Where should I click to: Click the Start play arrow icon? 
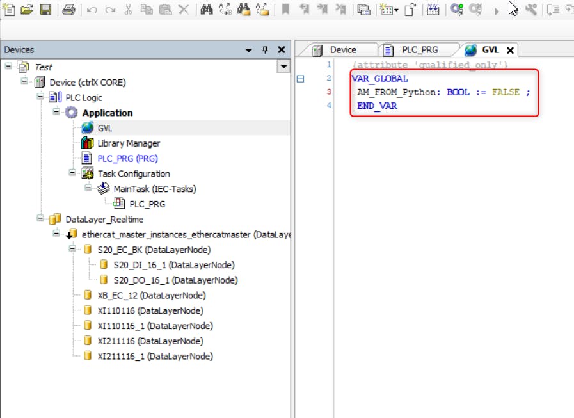[497, 12]
